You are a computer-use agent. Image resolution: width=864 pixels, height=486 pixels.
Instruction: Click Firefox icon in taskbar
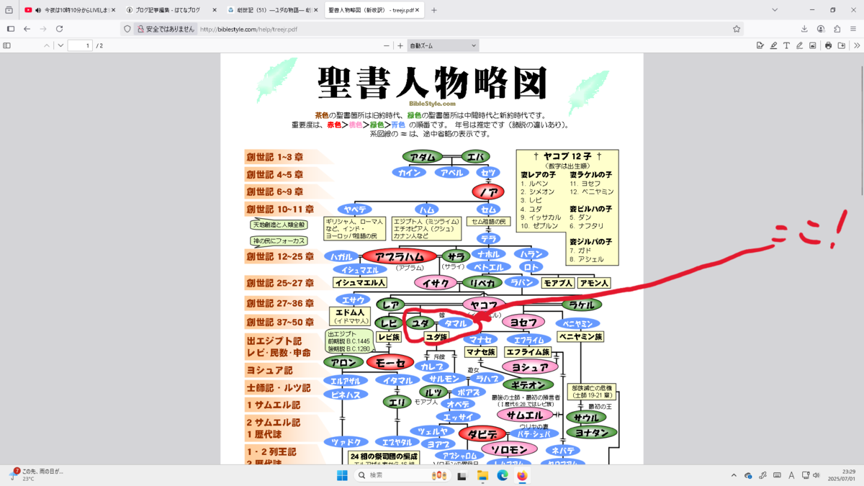[x=522, y=475]
